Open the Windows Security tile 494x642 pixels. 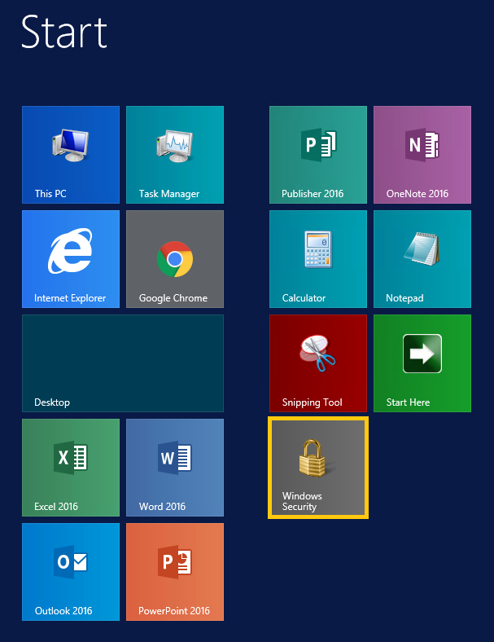pos(318,468)
